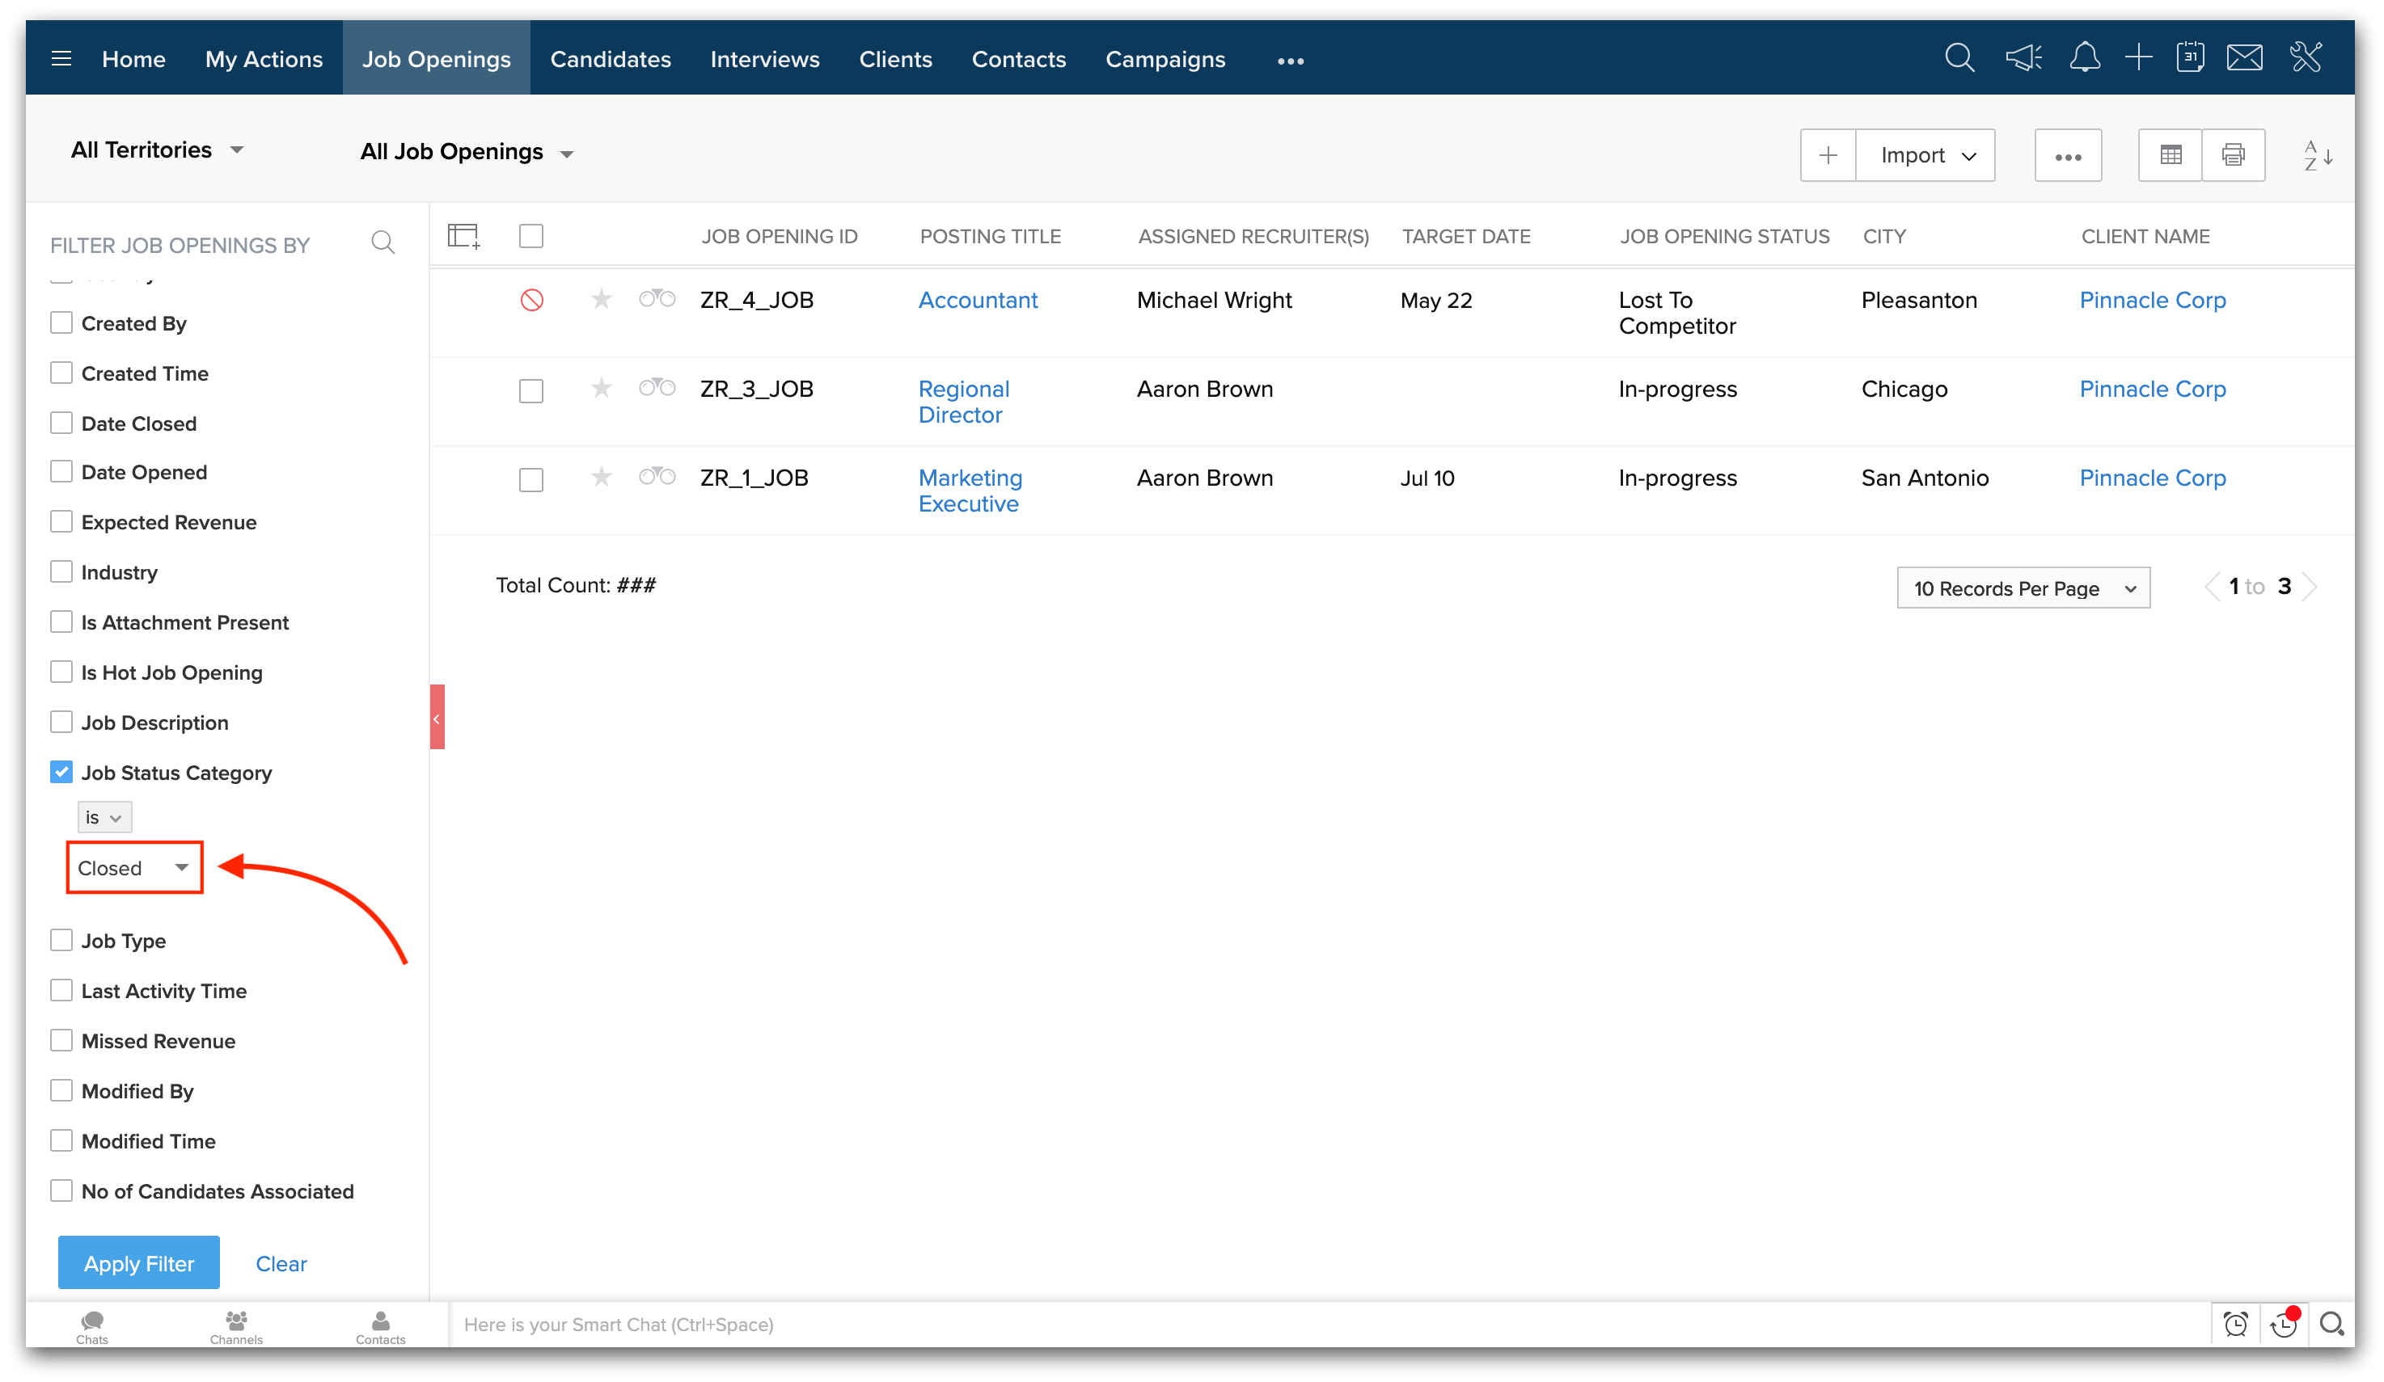Enable the Is Hot Job Opening filter

pyautogui.click(x=61, y=672)
